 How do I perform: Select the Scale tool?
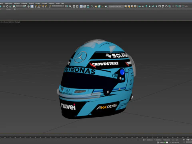[x=10, y=6]
